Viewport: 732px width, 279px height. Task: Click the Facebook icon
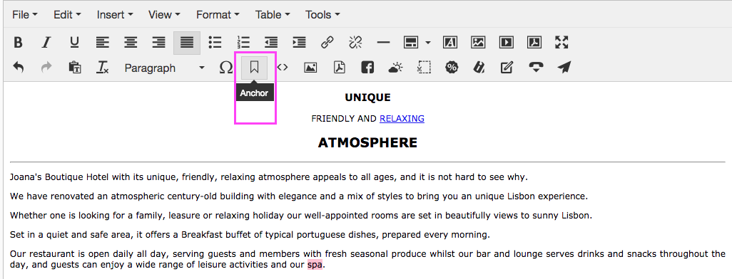tap(367, 68)
